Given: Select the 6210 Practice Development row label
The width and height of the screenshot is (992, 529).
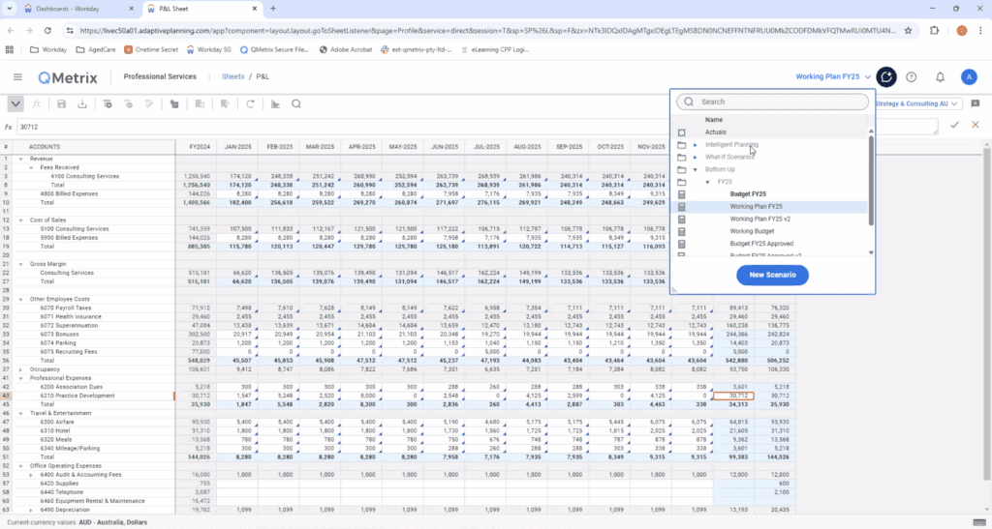Looking at the screenshot, I should tap(77, 396).
